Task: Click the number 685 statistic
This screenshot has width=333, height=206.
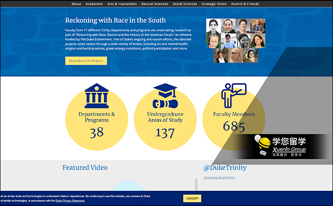Action: pos(234,127)
